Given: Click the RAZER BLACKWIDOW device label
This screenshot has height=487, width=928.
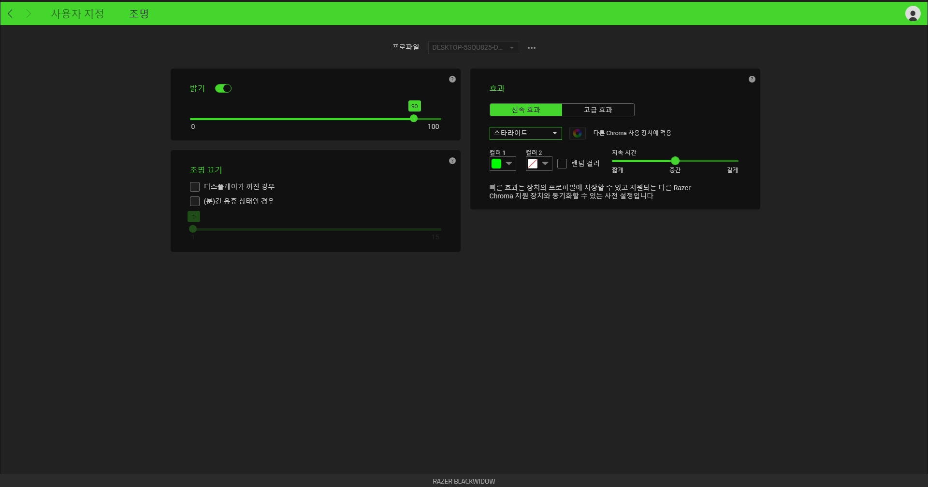Looking at the screenshot, I should (464, 481).
